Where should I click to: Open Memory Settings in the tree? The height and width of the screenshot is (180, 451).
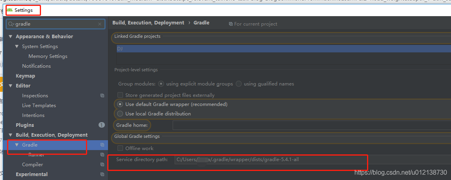pyautogui.click(x=48, y=56)
